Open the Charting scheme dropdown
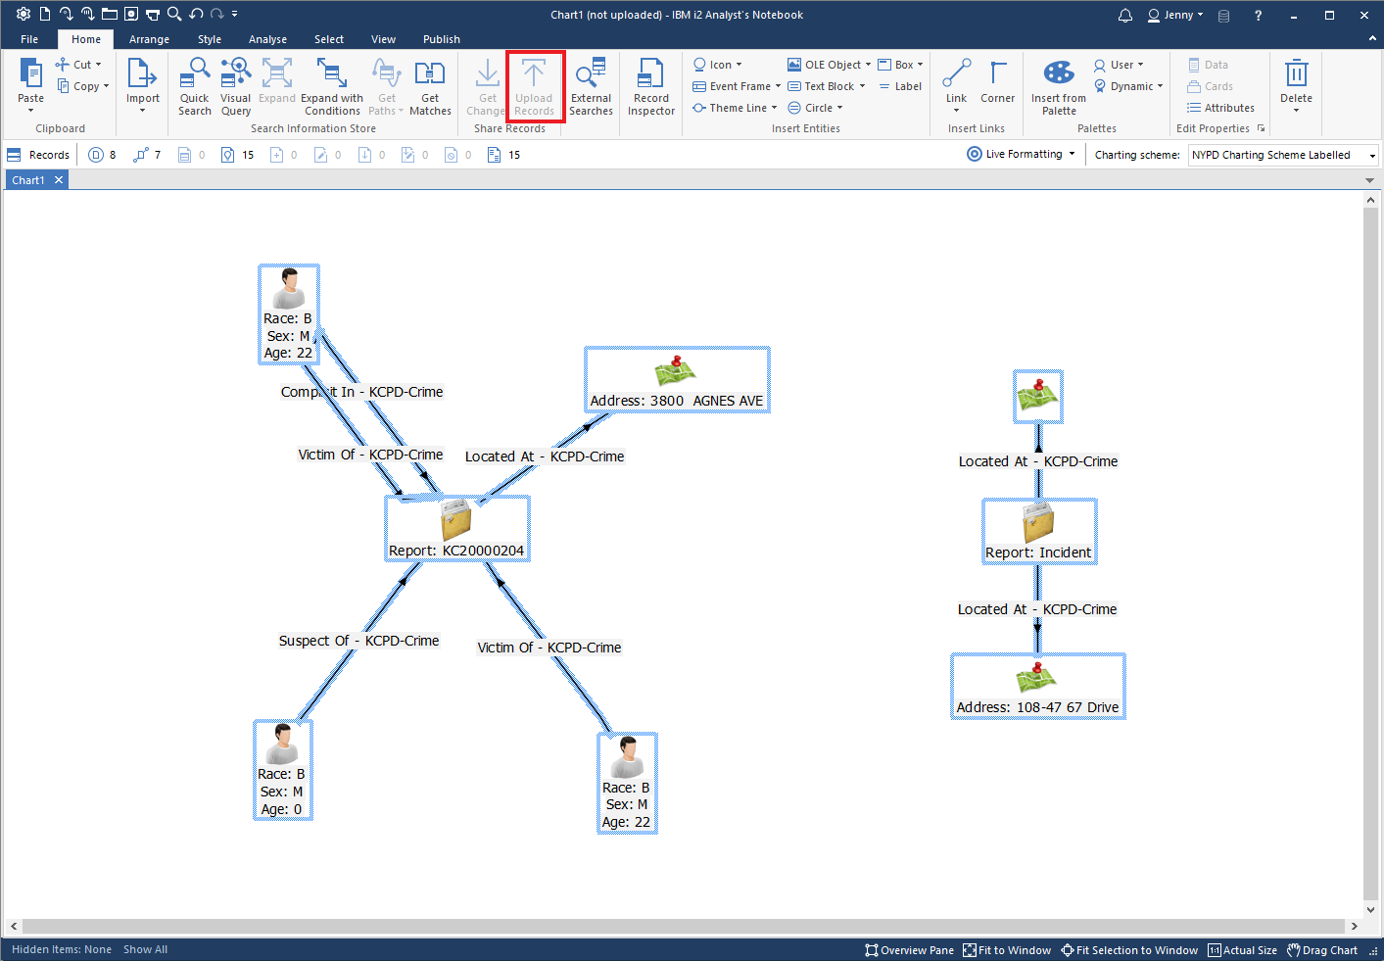This screenshot has width=1384, height=961. [x=1282, y=156]
